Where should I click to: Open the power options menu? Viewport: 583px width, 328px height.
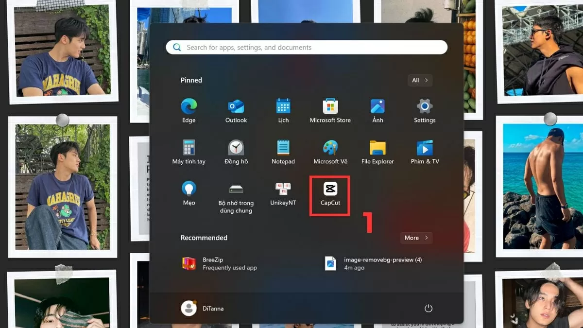(428, 308)
